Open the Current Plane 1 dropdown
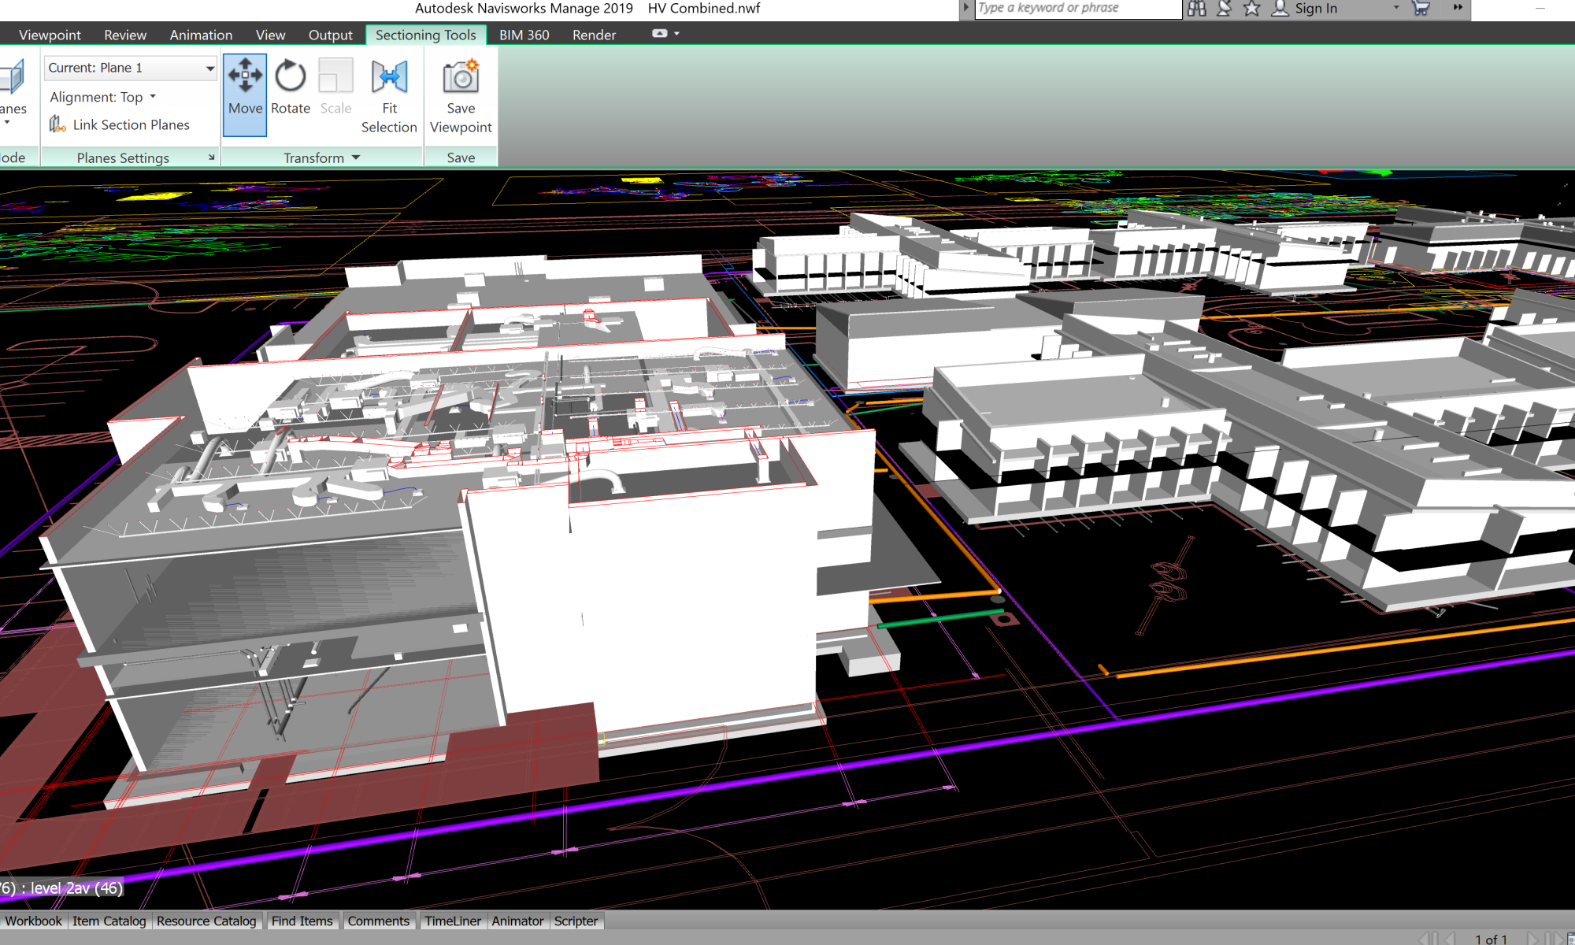The width and height of the screenshot is (1575, 945). click(x=209, y=69)
